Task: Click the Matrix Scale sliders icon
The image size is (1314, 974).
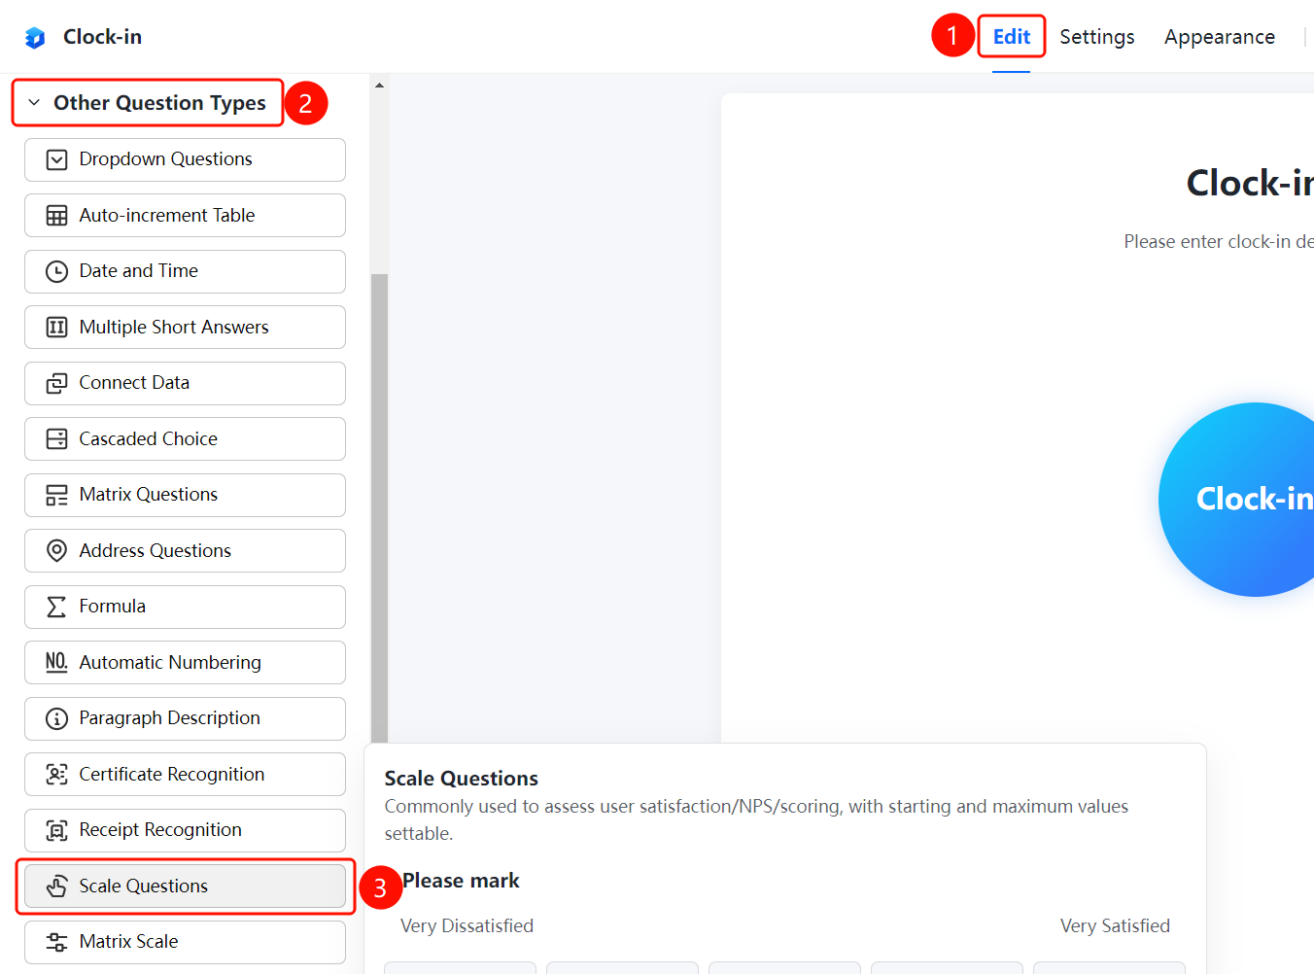Action: click(x=57, y=942)
